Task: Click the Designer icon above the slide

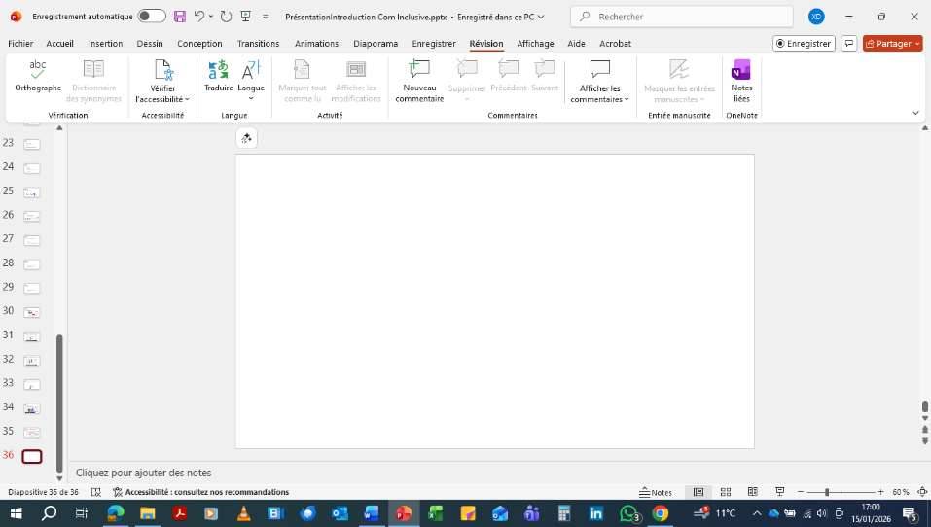Action: pos(246,139)
